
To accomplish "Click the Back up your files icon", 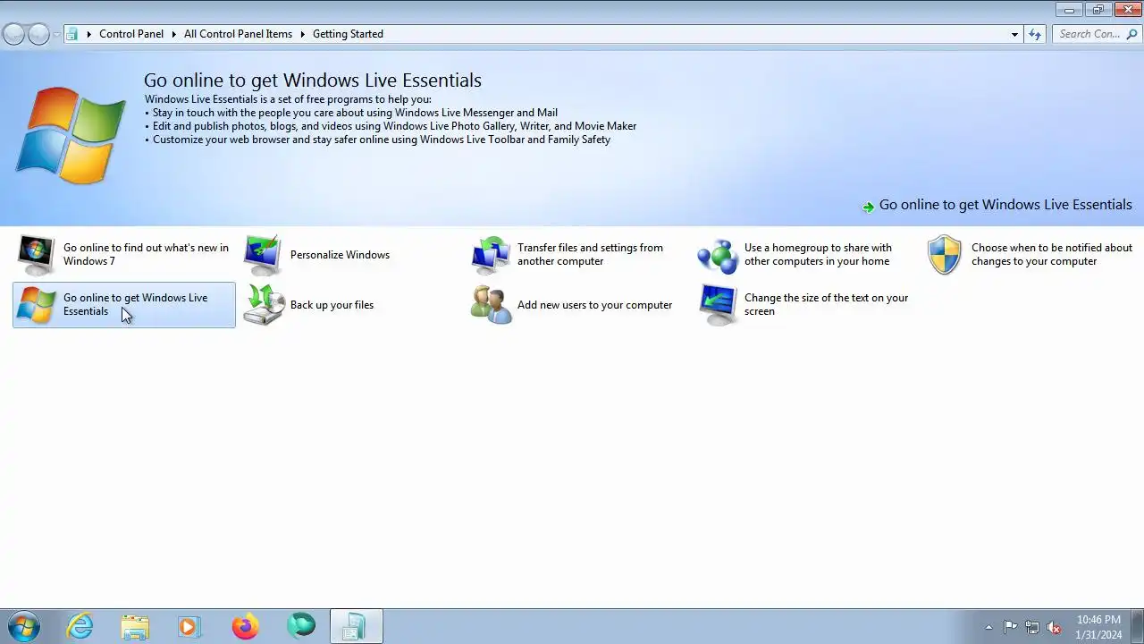I will point(263,305).
